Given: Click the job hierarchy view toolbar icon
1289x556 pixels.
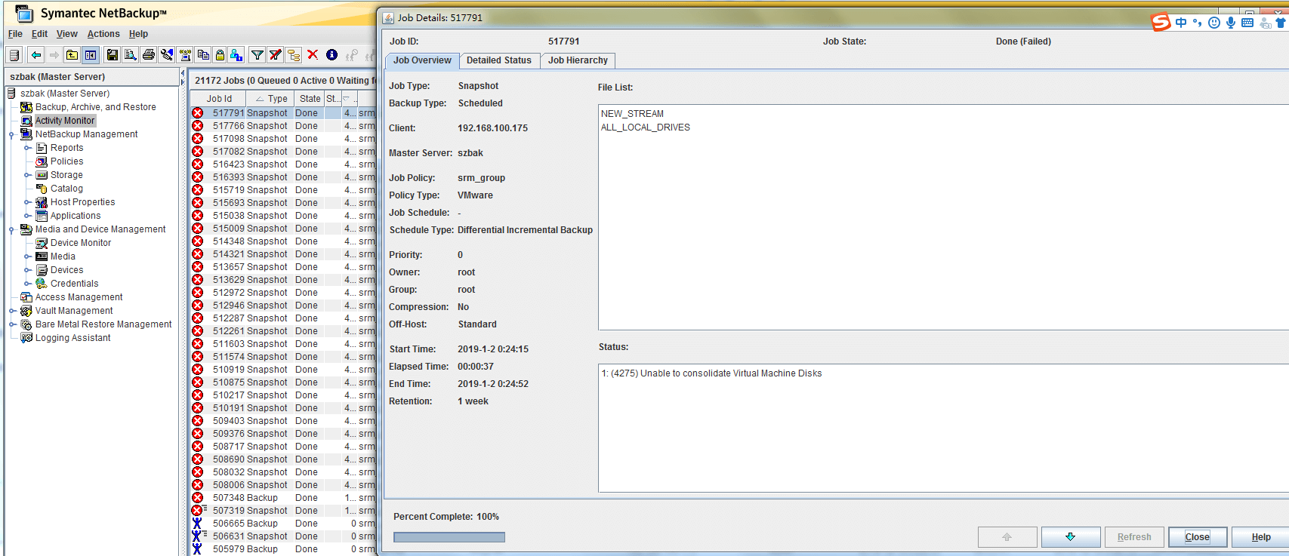Looking at the screenshot, I should 294,55.
